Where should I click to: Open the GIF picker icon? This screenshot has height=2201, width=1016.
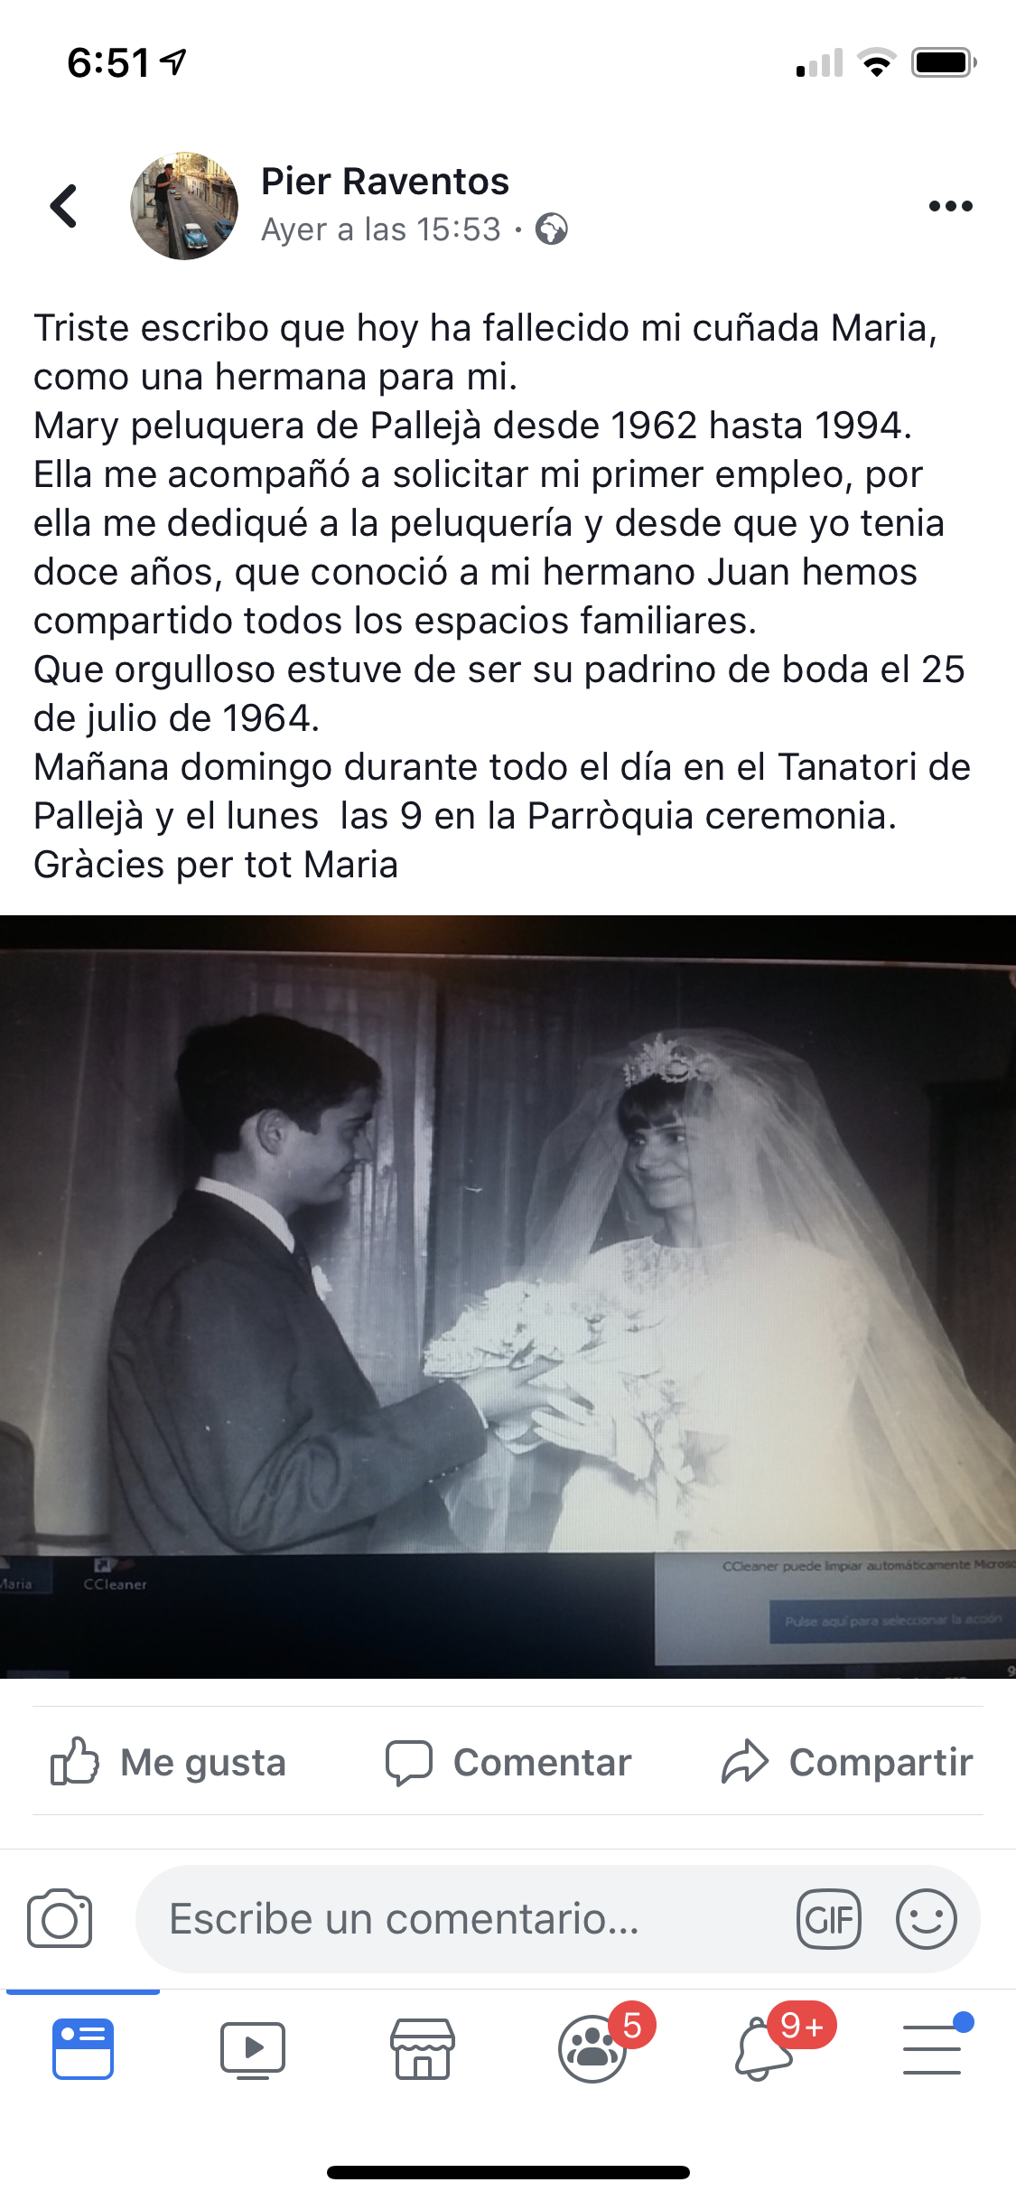tap(828, 1918)
